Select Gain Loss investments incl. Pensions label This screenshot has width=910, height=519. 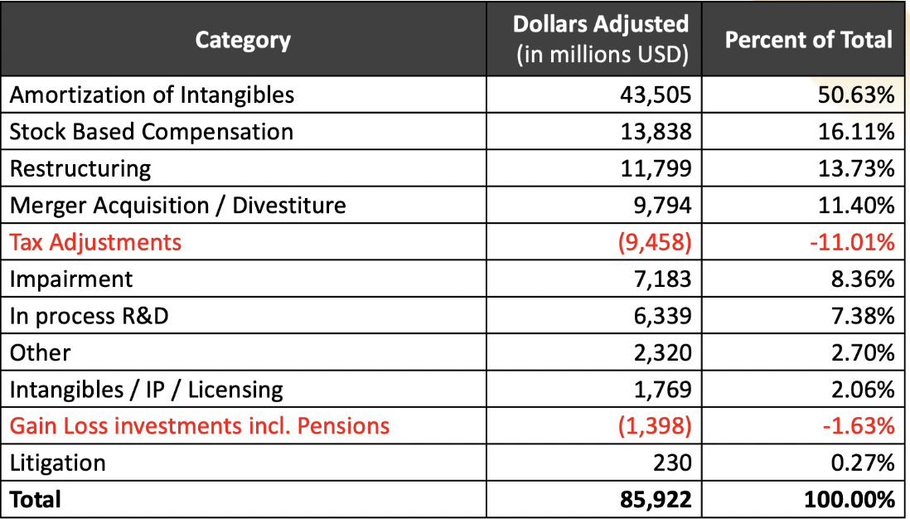click(199, 426)
